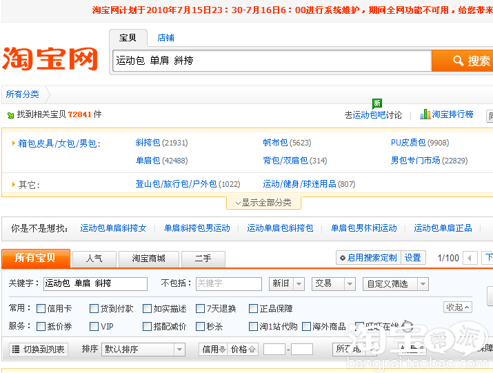Select the 所有宝贝 tab

pos(36,259)
